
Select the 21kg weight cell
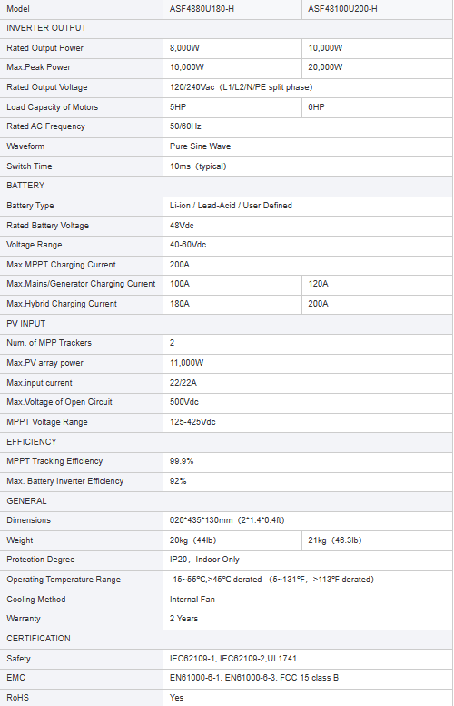coord(377,540)
